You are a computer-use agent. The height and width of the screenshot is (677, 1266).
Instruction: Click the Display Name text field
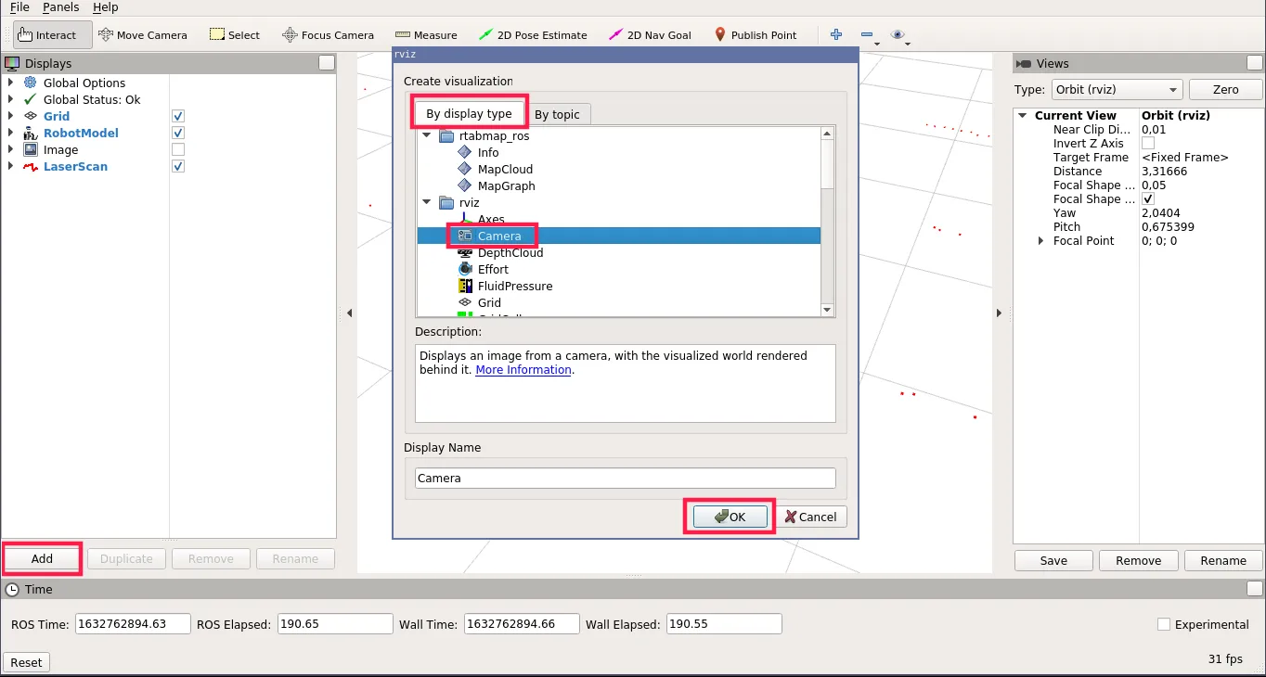(x=625, y=479)
